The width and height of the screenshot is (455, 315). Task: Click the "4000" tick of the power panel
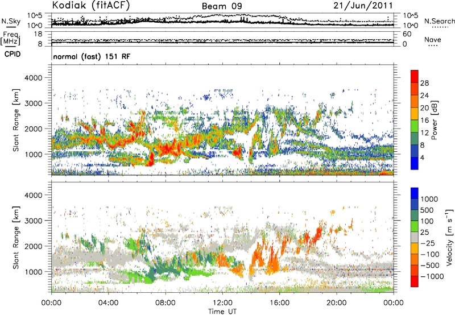(x=34, y=78)
